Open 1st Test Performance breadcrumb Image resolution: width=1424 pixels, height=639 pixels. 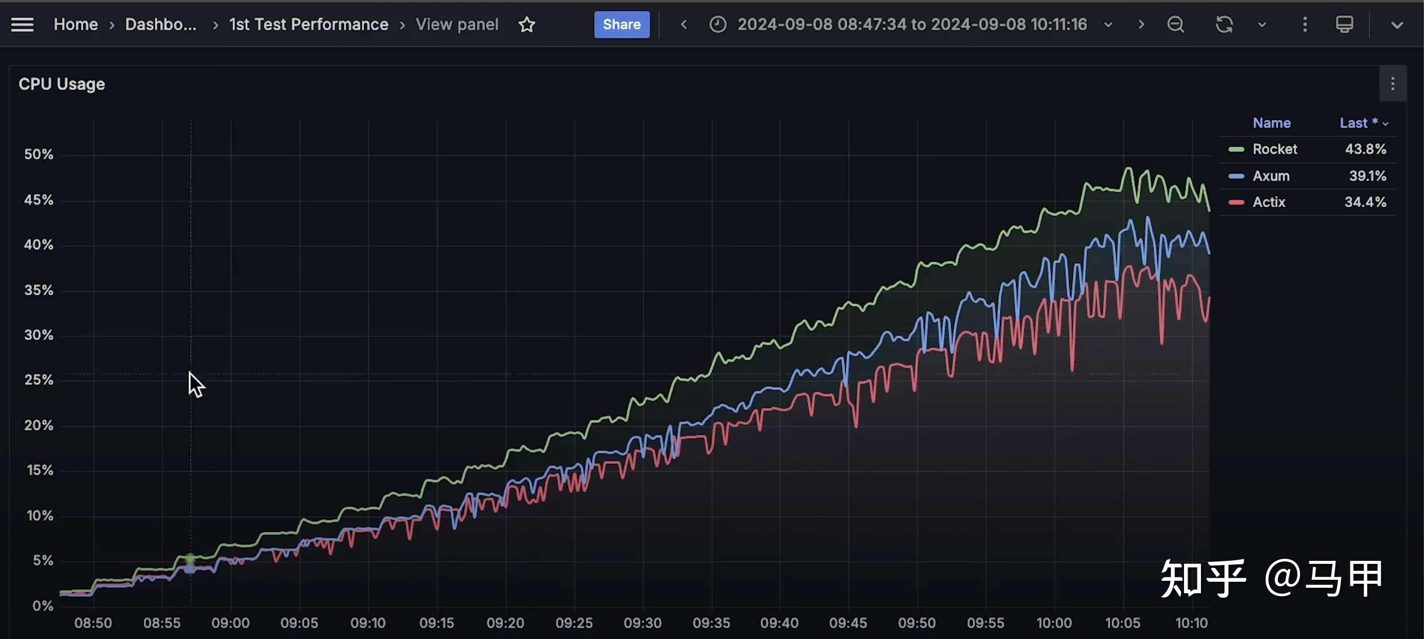click(309, 24)
